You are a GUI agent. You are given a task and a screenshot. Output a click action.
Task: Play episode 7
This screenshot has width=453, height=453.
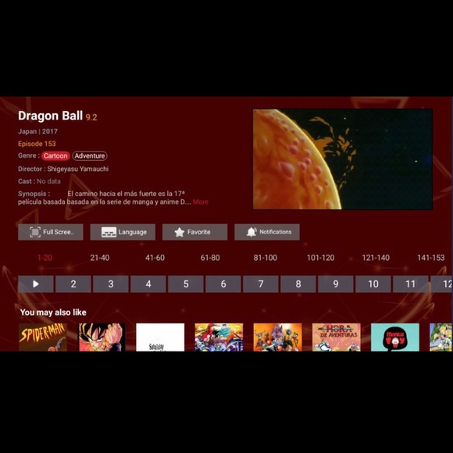(261, 284)
